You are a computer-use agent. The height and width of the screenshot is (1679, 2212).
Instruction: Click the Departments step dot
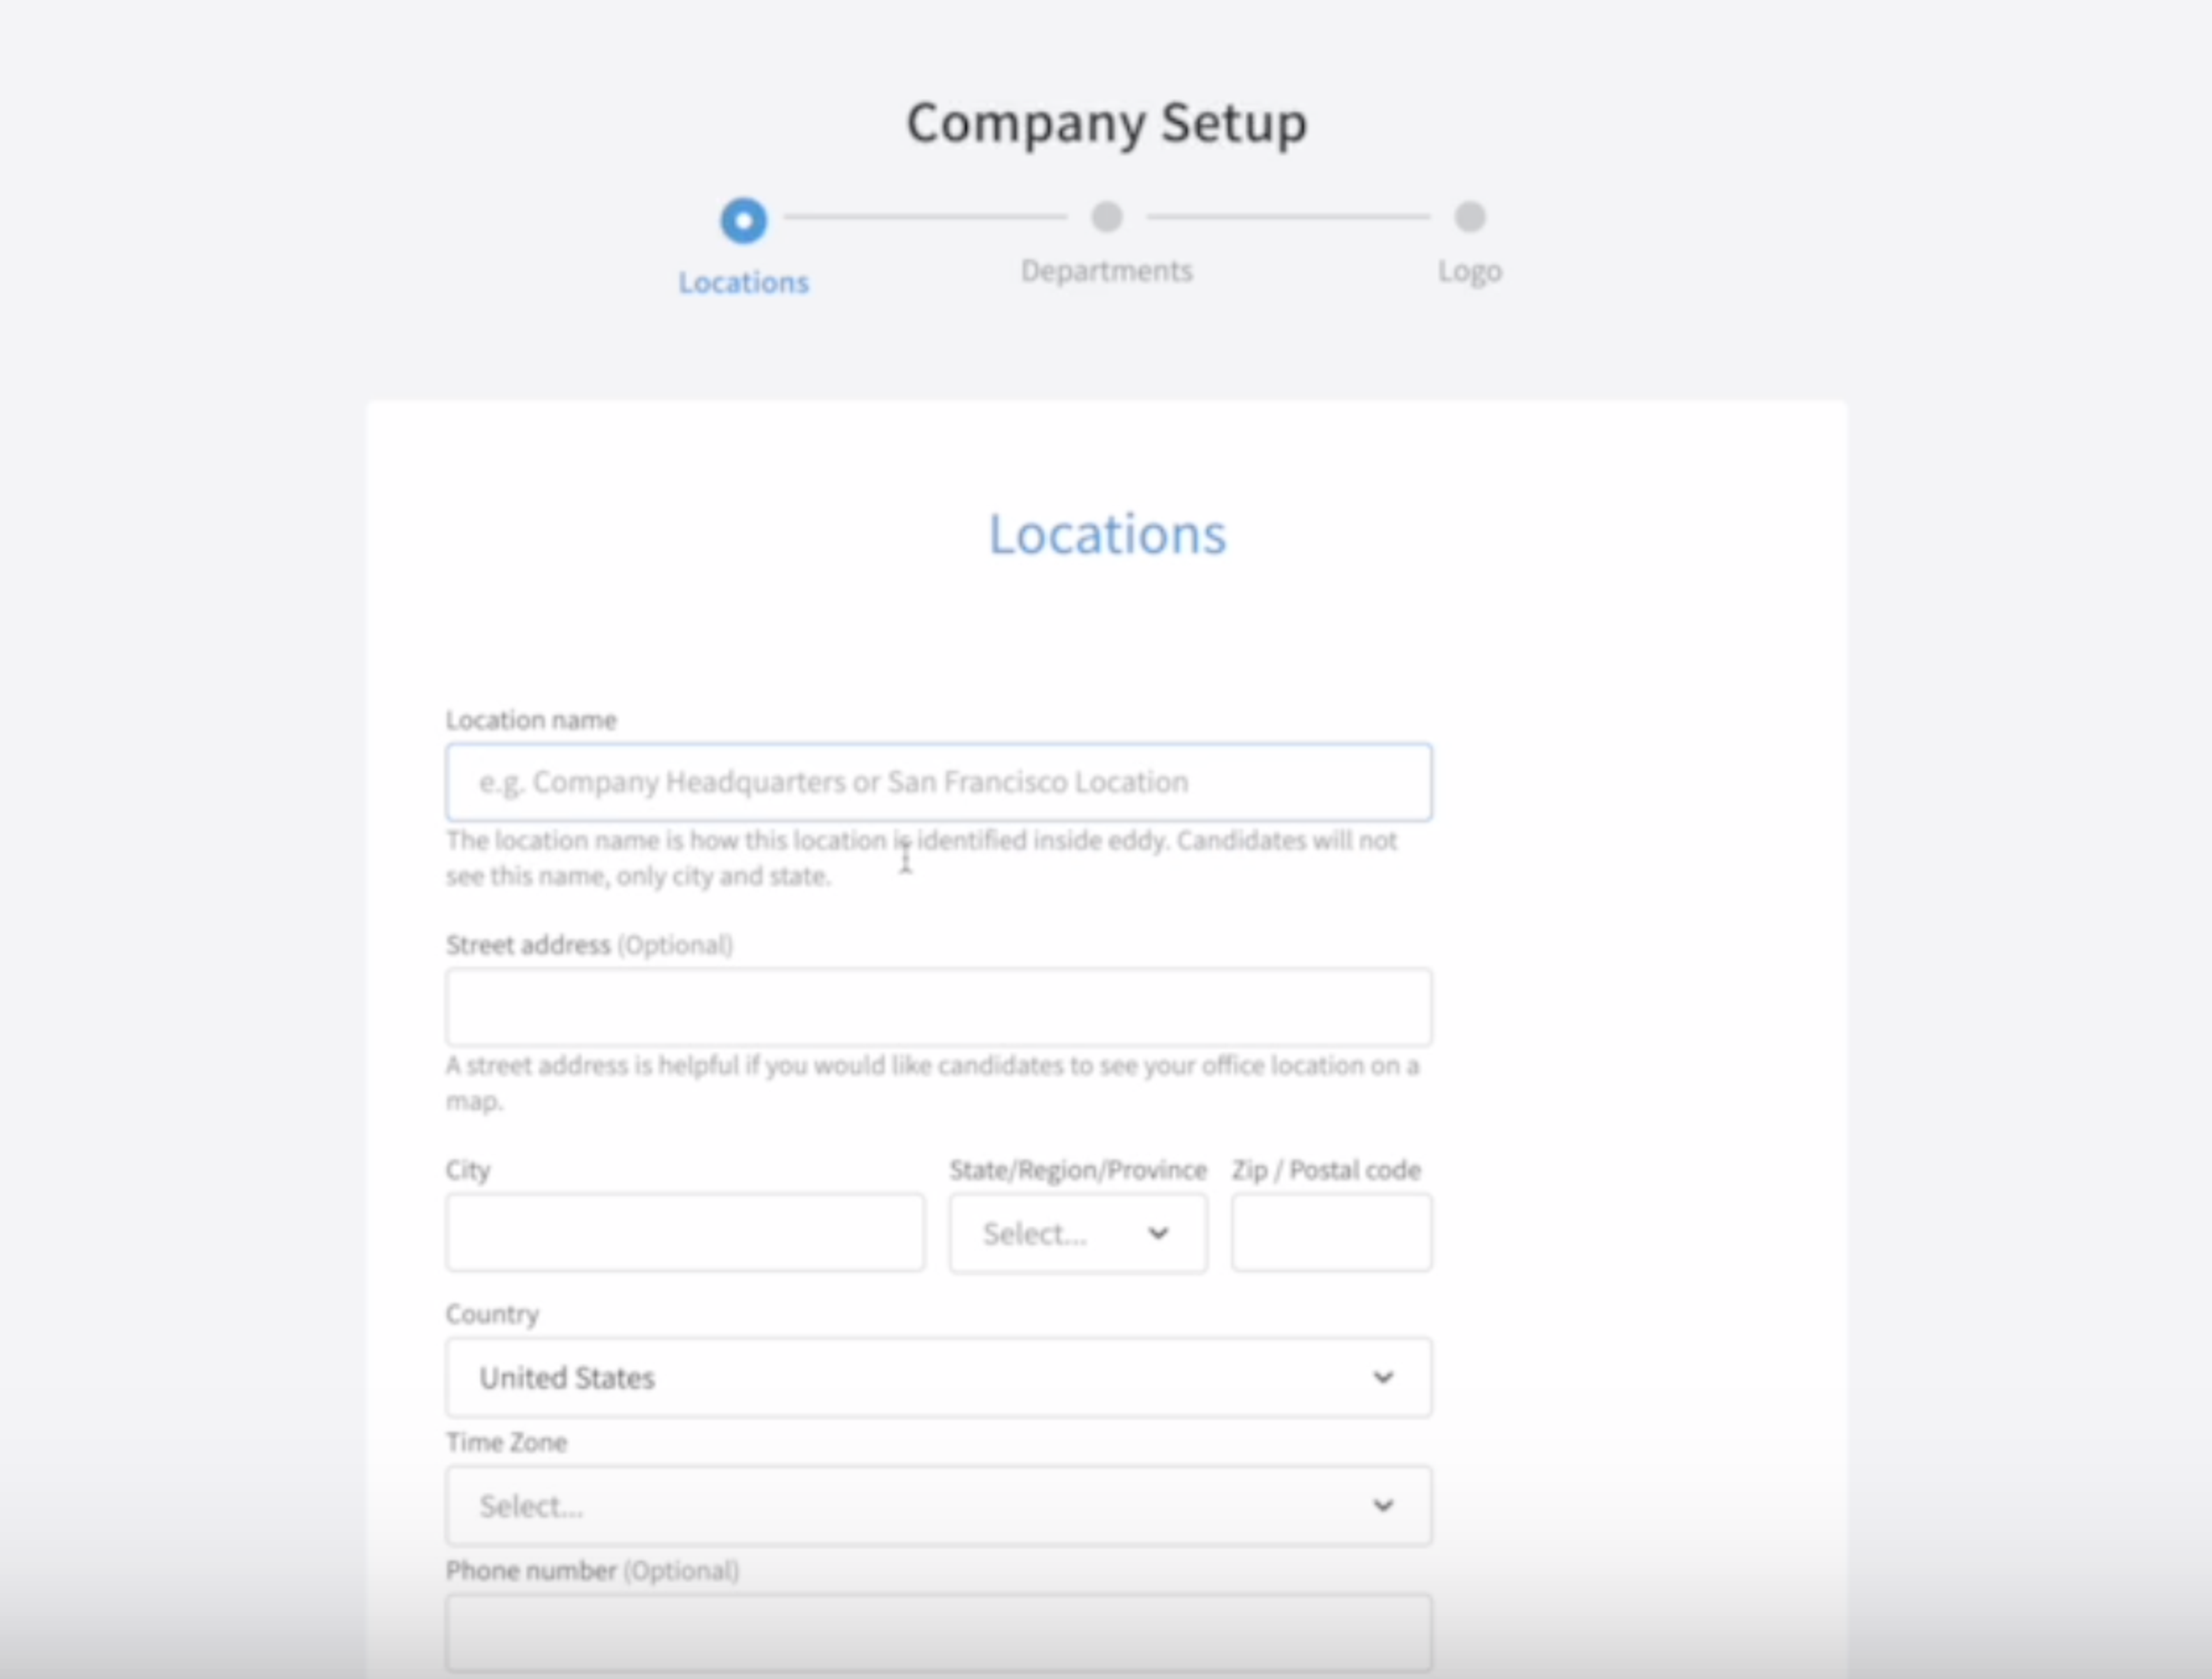click(x=1106, y=216)
